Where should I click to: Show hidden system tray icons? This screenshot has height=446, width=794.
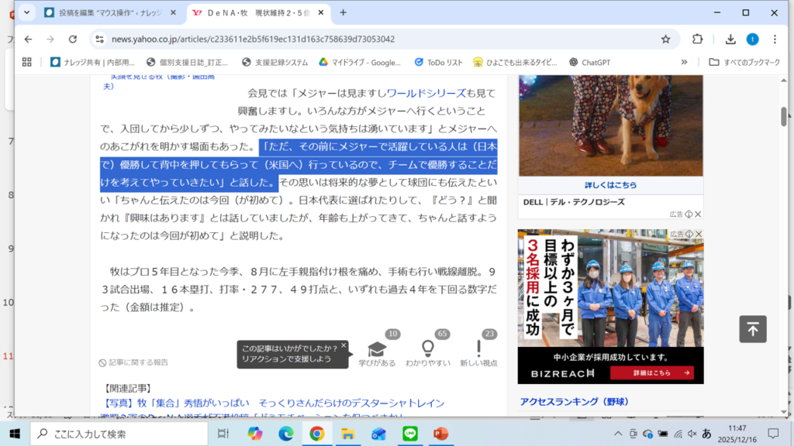618,434
